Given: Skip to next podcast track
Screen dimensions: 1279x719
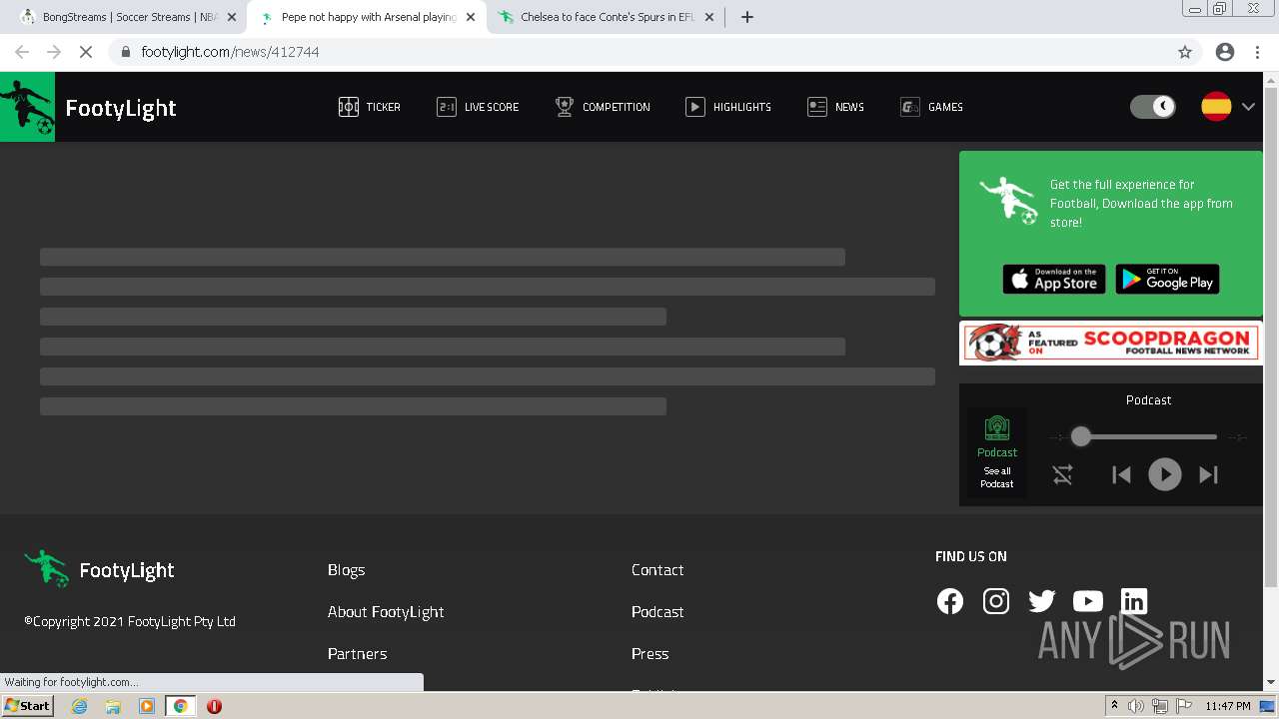Looking at the screenshot, I should click(x=1208, y=475).
